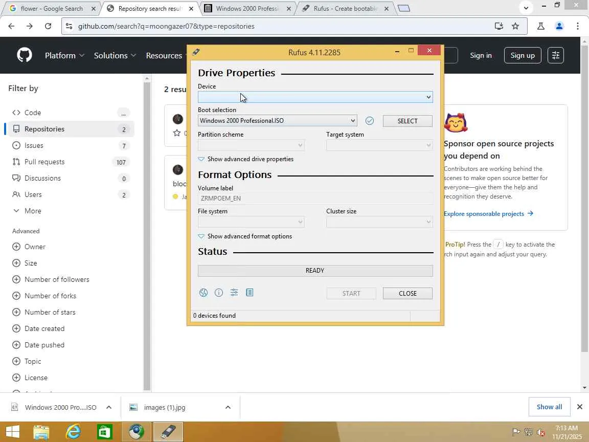Open the Cluster size dropdown
This screenshot has height=442, width=589.
coord(379,222)
